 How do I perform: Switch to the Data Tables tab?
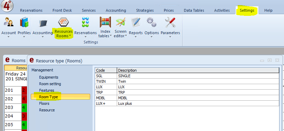tap(194, 10)
